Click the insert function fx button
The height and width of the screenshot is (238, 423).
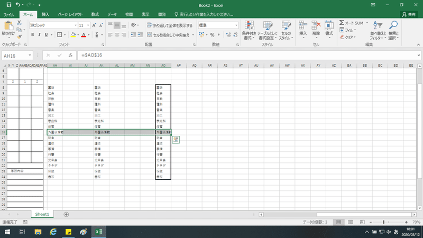(70, 56)
